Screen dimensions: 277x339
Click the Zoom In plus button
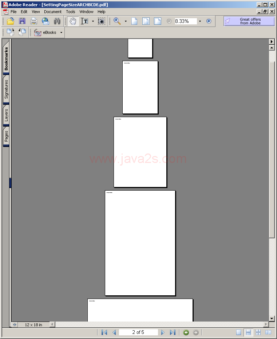point(209,21)
